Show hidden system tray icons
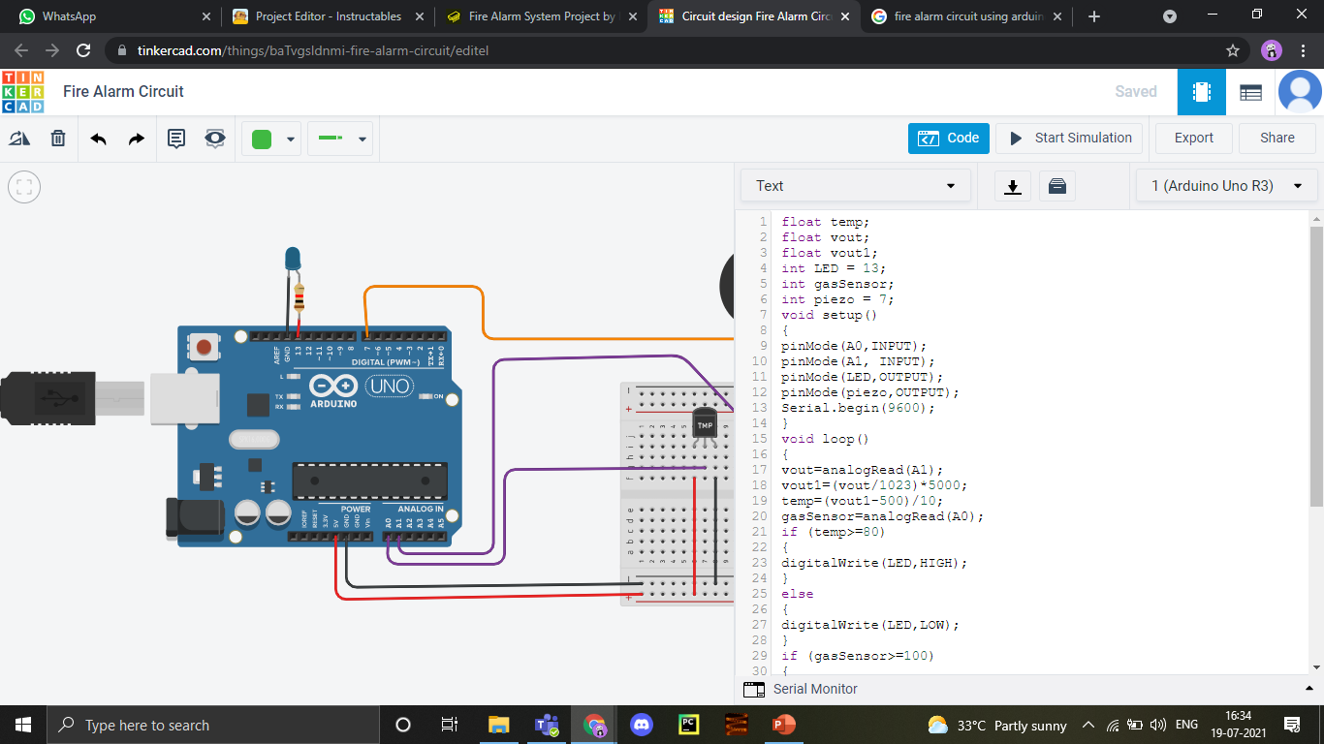Viewport: 1324px width, 744px height. click(1088, 726)
